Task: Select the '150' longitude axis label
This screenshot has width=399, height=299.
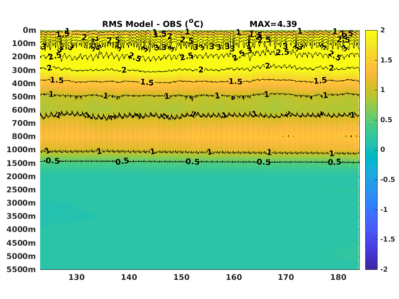Action: (181, 277)
